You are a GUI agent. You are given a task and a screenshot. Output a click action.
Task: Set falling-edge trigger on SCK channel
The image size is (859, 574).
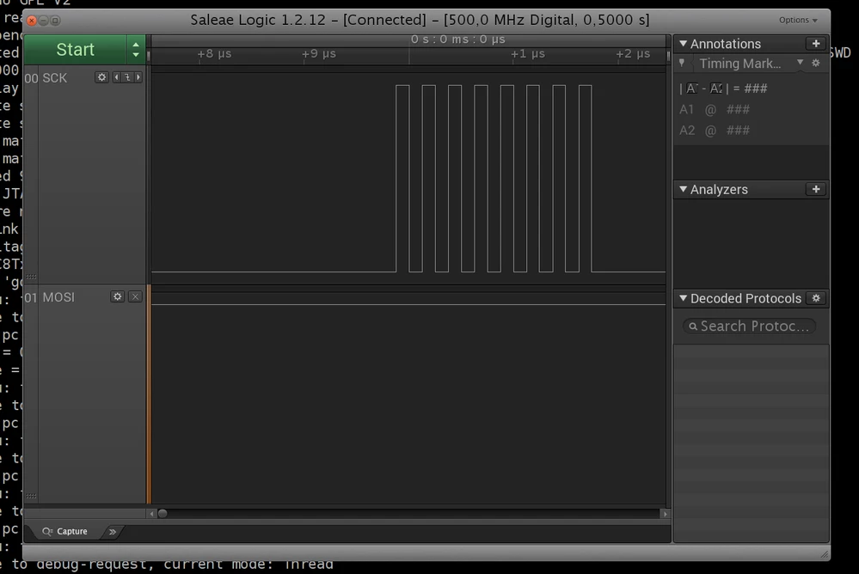[127, 77]
